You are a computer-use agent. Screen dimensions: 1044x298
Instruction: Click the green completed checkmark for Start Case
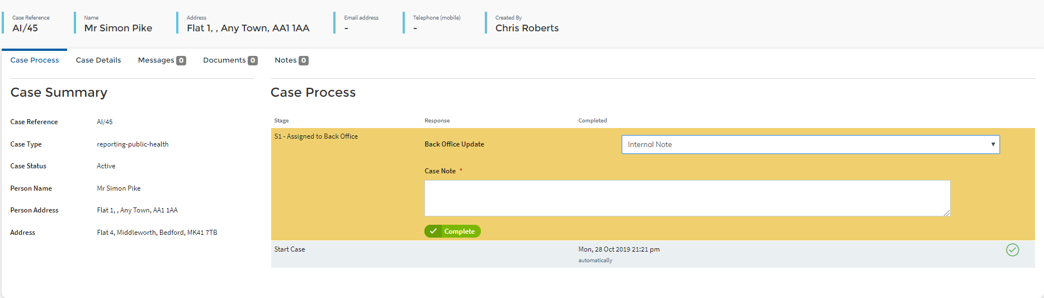(1012, 250)
